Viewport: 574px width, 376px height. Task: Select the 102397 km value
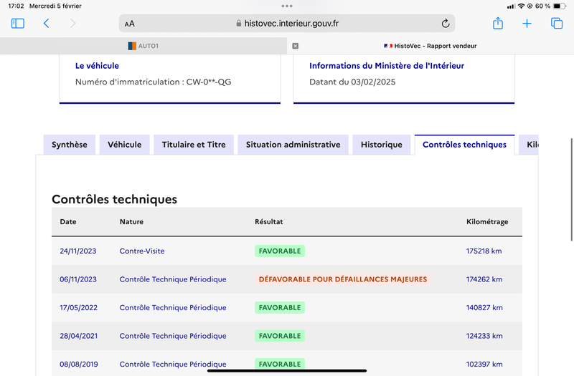pos(484,365)
